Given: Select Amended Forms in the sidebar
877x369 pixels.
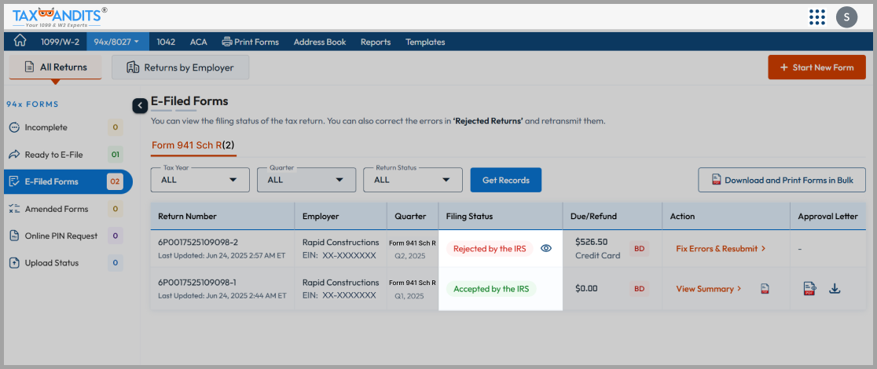Looking at the screenshot, I should point(57,209).
